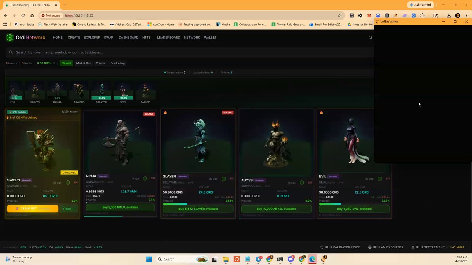Open Discord from the taskbar
The height and width of the screenshot is (265, 472).
click(291, 259)
